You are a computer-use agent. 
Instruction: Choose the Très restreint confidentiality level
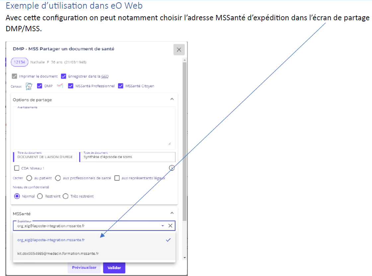[x=66, y=196]
